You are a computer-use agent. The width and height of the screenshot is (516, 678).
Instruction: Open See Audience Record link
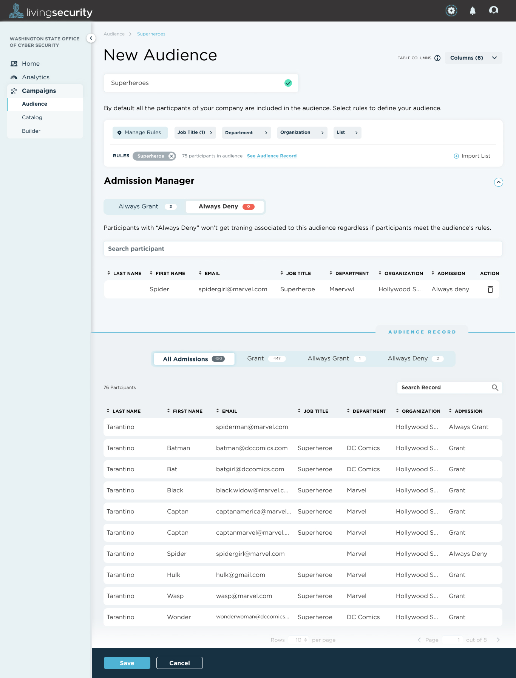272,156
